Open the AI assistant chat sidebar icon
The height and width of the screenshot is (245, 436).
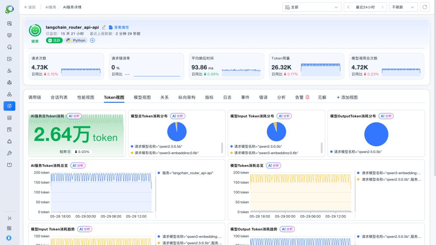(9, 24)
